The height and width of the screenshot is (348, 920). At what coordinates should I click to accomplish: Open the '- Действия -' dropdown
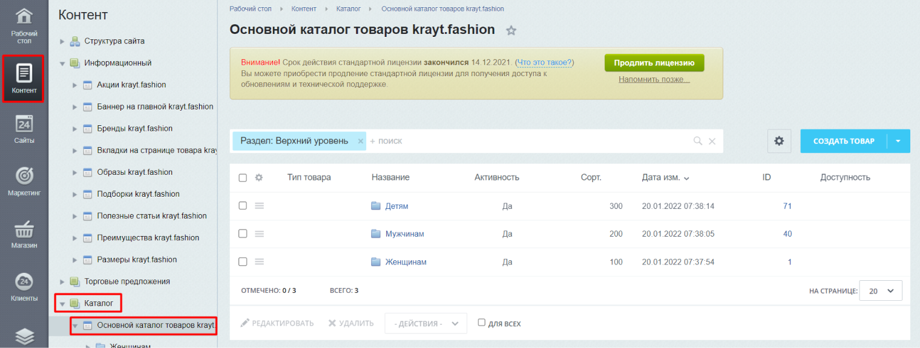click(425, 323)
